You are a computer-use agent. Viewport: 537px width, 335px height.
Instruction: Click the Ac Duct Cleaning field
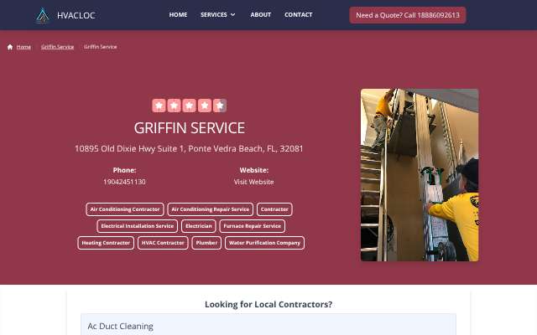click(x=268, y=326)
